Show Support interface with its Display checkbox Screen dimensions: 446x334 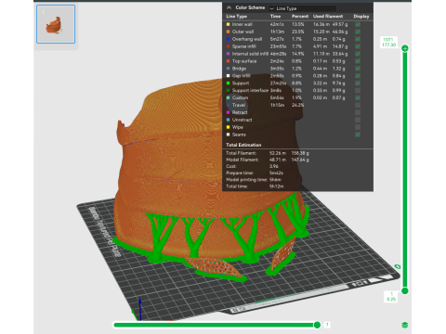click(x=358, y=90)
